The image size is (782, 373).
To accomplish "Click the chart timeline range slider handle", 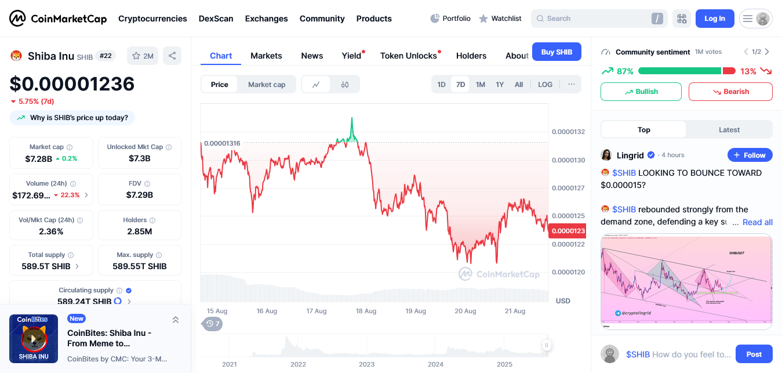I will coord(546,346).
